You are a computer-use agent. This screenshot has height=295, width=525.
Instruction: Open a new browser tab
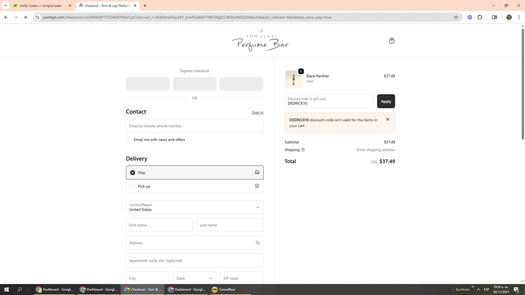[x=145, y=6]
